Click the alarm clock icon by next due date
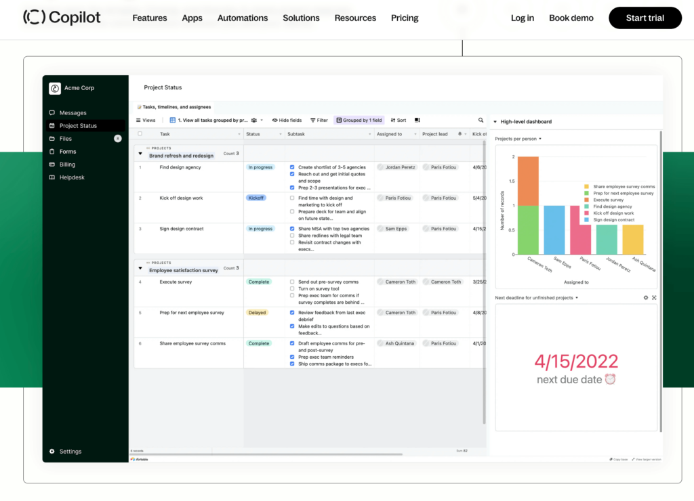694x501 pixels. pos(611,379)
